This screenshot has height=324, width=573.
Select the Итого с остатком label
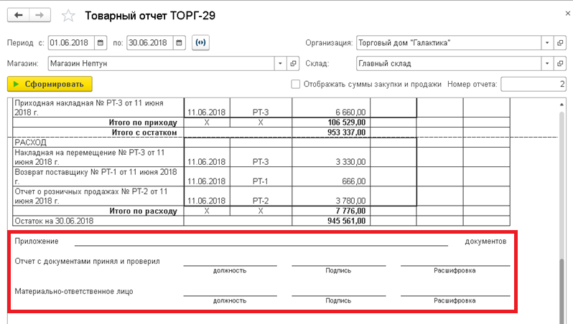(144, 133)
